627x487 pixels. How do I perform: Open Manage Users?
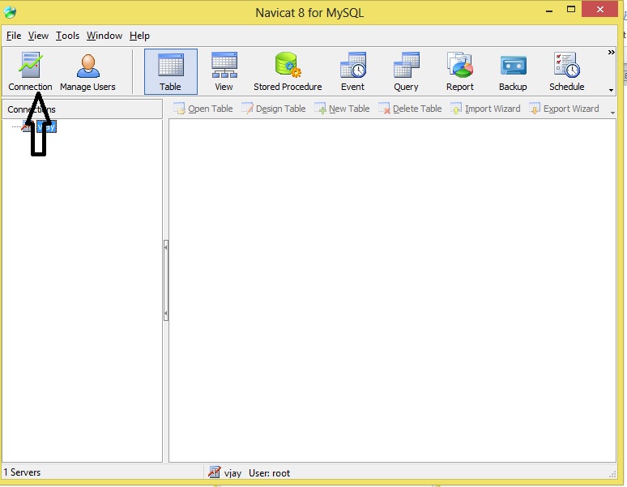tap(87, 72)
